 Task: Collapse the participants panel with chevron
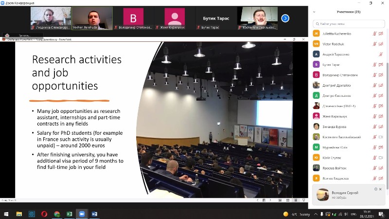click(314, 12)
